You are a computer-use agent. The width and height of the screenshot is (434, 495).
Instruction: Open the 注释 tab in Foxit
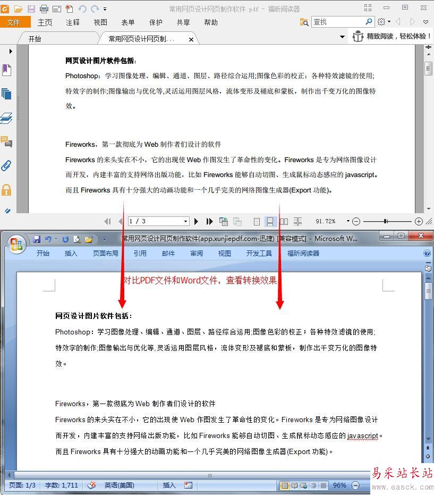coord(73,22)
